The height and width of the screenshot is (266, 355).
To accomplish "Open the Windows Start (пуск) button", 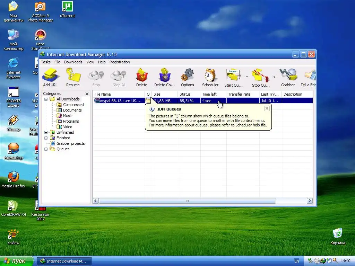I will click(17, 261).
